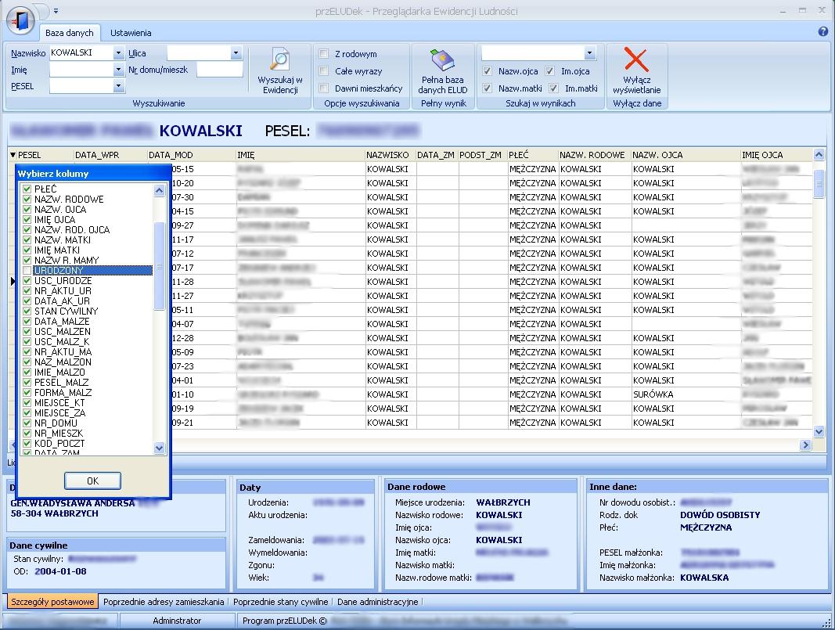
Task: Uncheck the USC_URODZE column checkbox
Action: tap(27, 281)
